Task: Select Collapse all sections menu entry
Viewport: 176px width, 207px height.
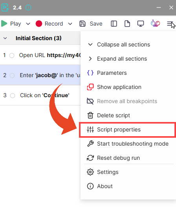Action: point(128,44)
